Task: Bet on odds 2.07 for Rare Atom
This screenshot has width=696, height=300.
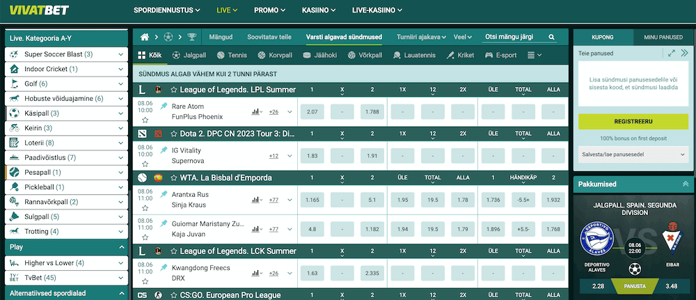Action: [x=313, y=112]
